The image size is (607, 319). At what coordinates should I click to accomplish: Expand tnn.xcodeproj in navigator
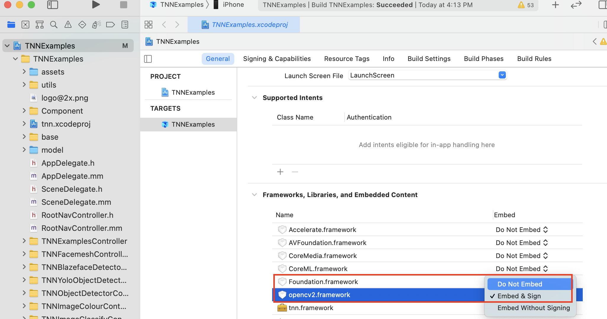(x=24, y=124)
